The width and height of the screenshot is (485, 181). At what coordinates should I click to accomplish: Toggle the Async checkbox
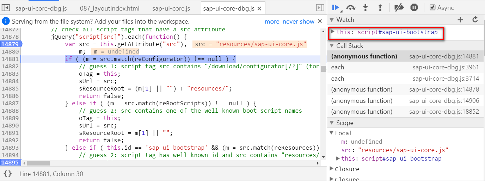432,7
